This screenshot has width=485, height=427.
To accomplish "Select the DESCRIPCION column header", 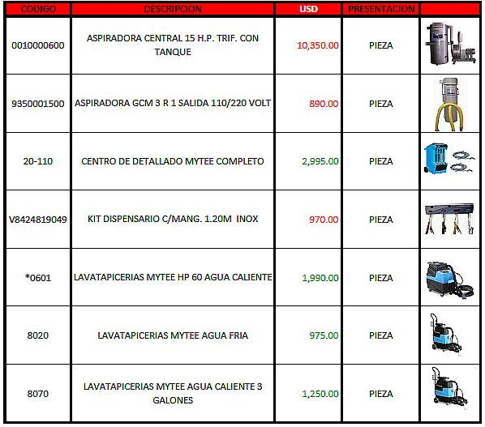I will point(173,9).
